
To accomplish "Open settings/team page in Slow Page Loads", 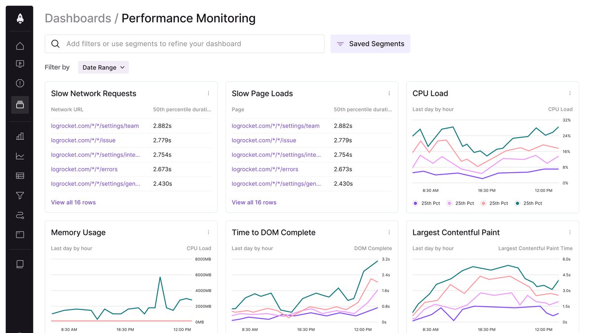I will pyautogui.click(x=276, y=126).
